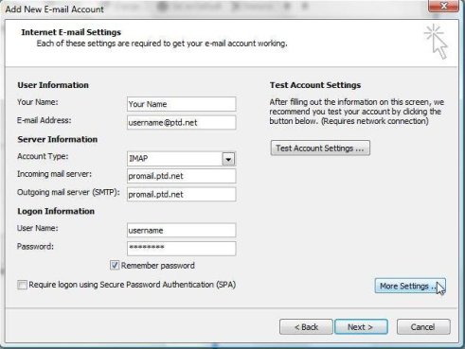Click the Remember password label text
The image size is (465, 349).
158,266
